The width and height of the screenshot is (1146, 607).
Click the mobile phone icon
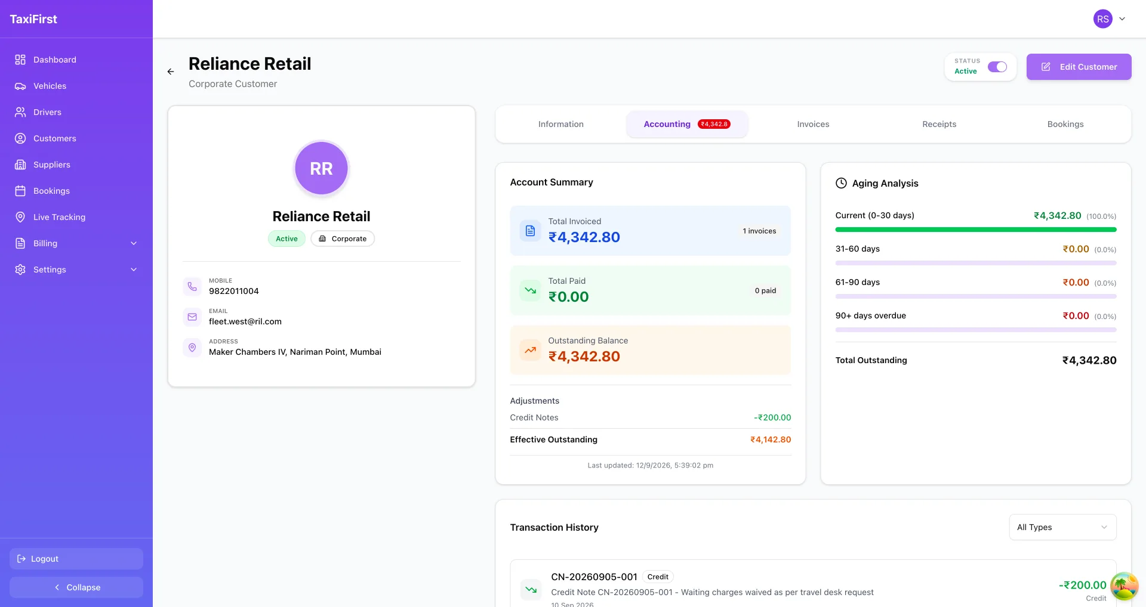coord(192,286)
